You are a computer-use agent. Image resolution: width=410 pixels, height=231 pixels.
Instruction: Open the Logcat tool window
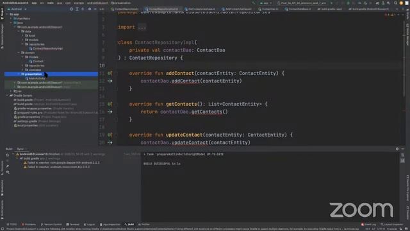click(90, 225)
